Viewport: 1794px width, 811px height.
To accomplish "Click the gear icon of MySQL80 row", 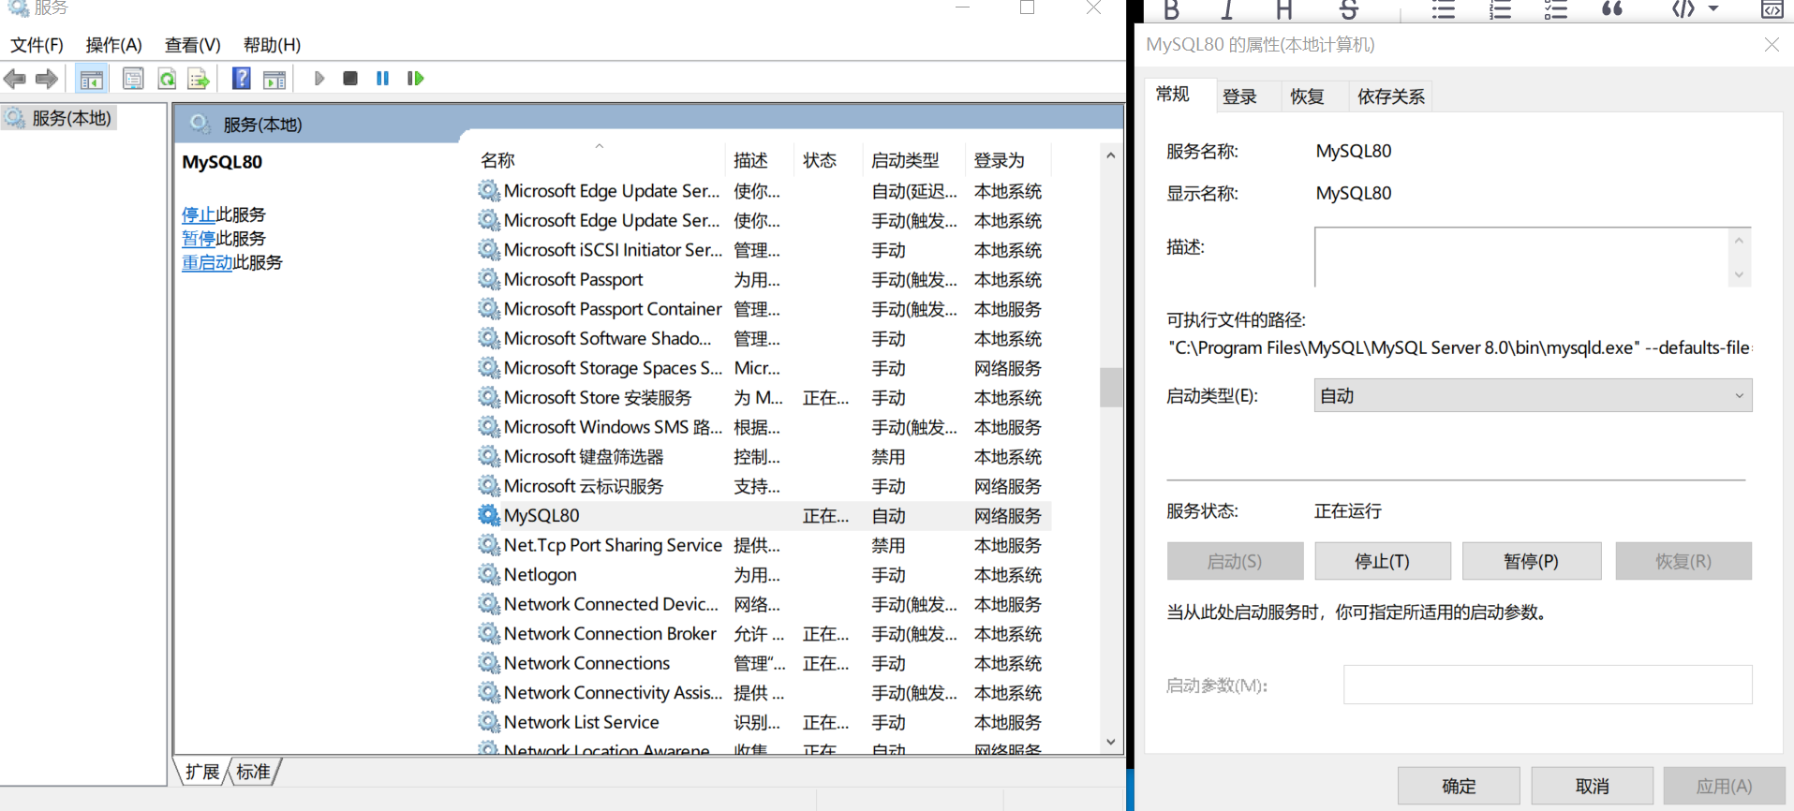I will tap(488, 515).
